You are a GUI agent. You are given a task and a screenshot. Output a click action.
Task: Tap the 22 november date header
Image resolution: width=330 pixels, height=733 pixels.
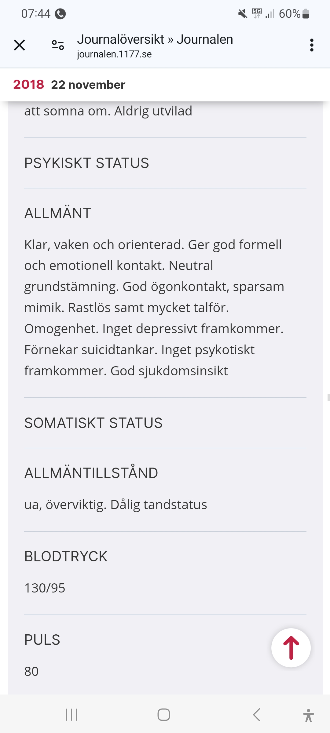[88, 85]
